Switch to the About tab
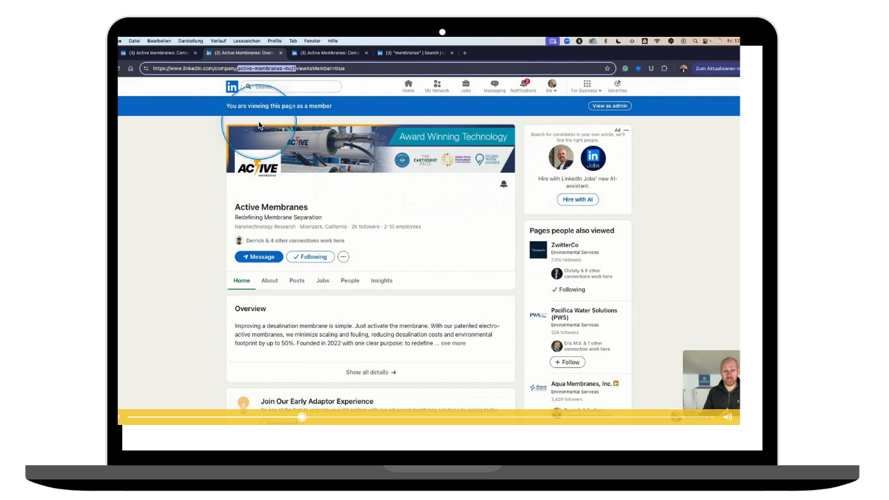This screenshot has width=889, height=500. 269,281
